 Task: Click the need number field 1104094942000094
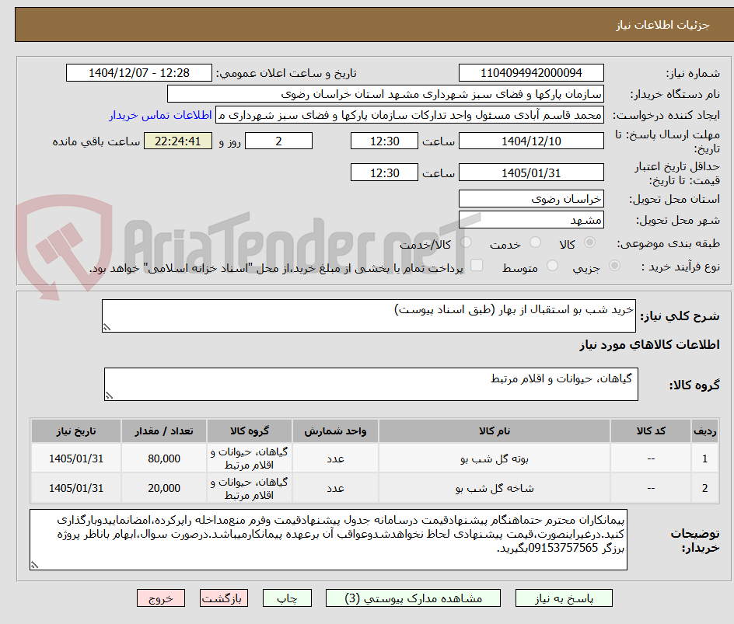point(531,73)
